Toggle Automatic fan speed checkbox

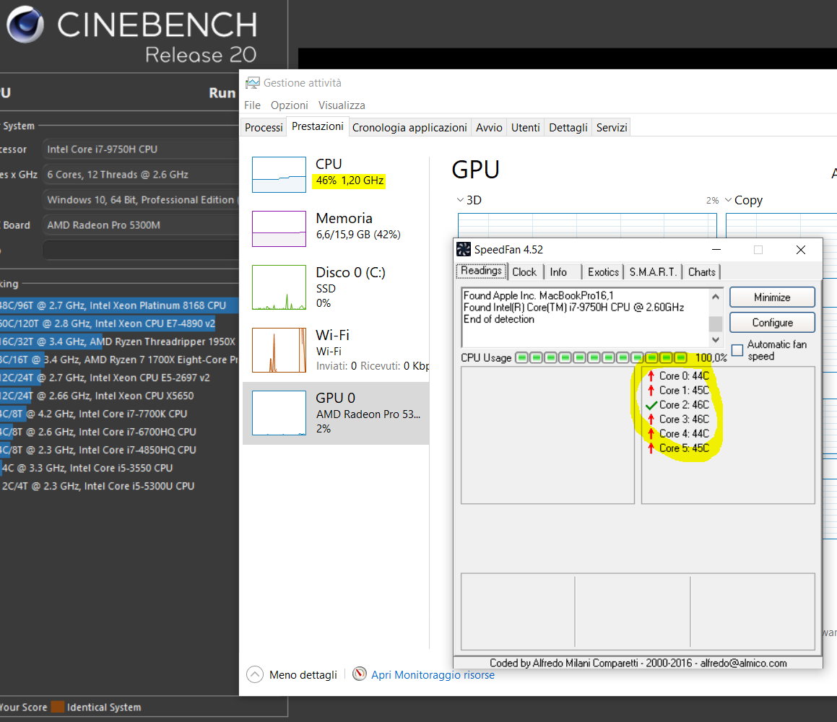[737, 350]
